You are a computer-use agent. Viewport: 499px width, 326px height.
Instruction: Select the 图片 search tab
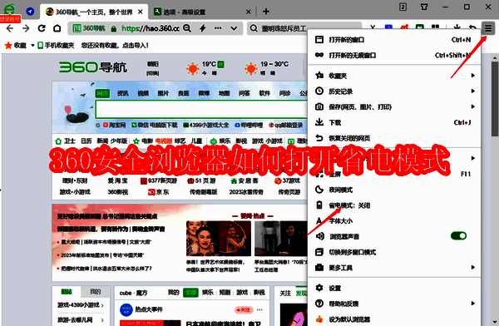click(x=163, y=93)
